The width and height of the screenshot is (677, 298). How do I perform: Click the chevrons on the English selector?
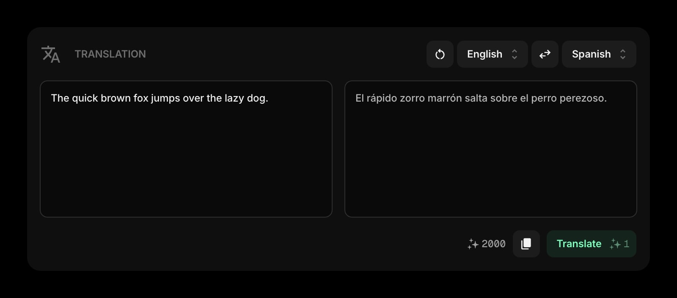click(515, 54)
